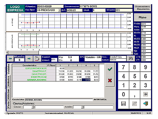The image size is (158, 119).
Task: Tap keypad digit 0
Action: click(123, 94)
